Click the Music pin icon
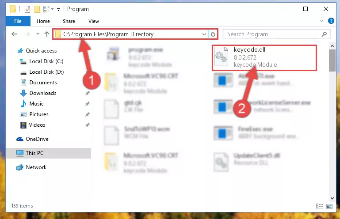 (87, 104)
